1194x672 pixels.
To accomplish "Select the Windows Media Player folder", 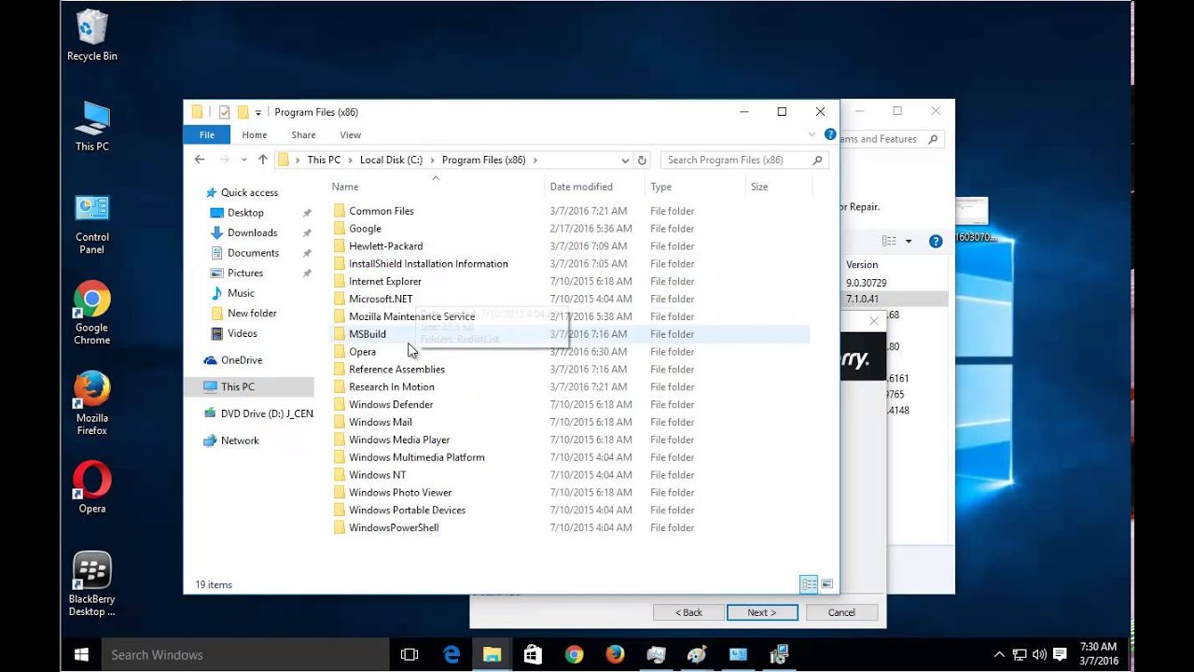I will point(398,440).
